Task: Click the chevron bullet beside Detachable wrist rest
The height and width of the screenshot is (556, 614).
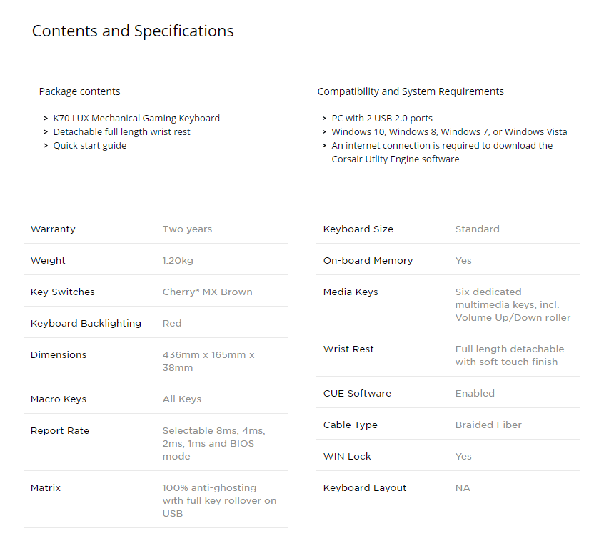Action: 46,132
